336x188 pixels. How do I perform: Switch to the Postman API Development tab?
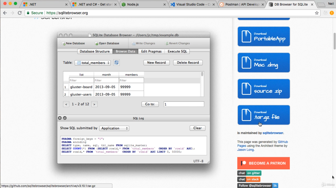pos(242,4)
